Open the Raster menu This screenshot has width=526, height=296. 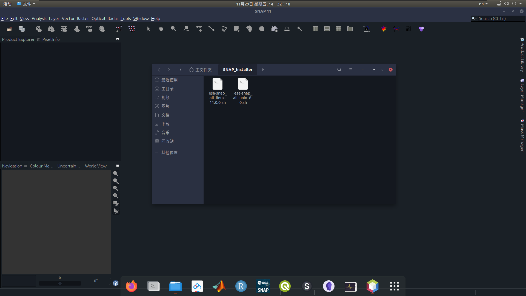point(83,19)
